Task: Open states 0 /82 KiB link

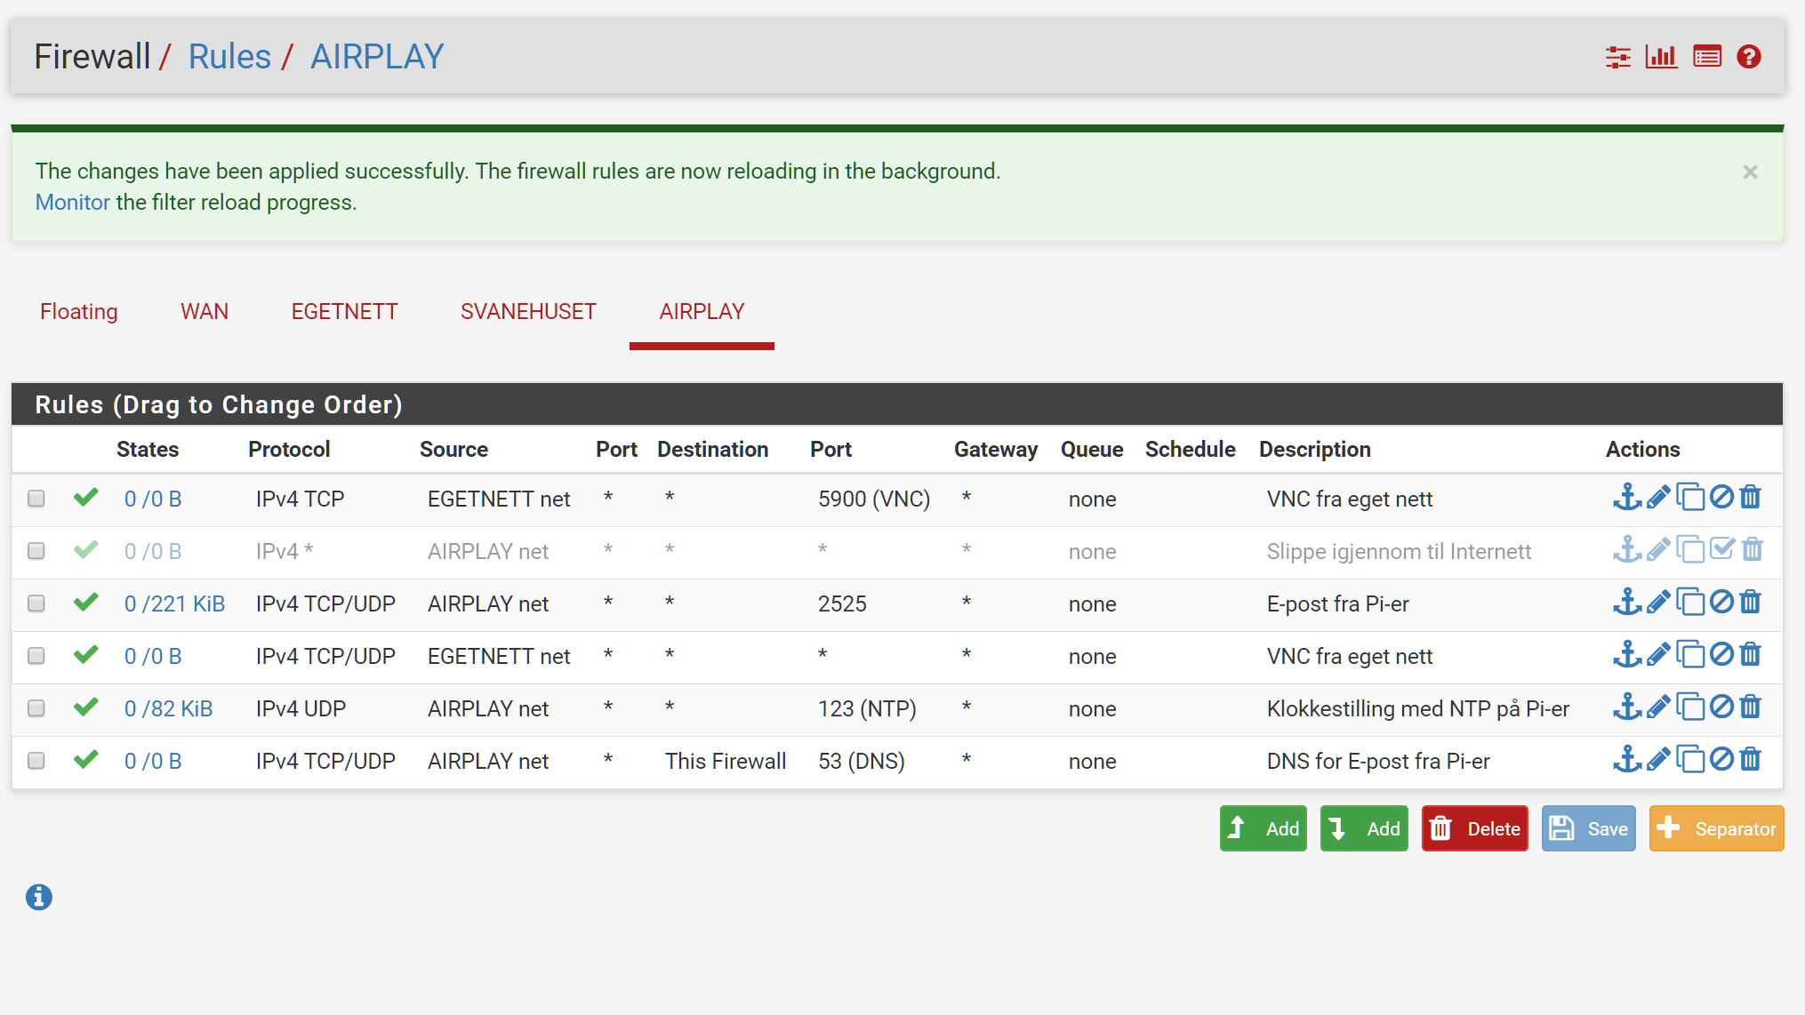Action: click(168, 709)
